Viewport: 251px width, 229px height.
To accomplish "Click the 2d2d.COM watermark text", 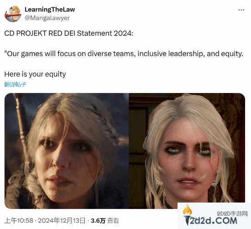I will 214,220.
